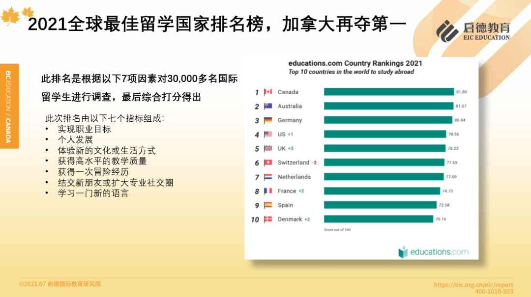Click the Canada flag icon

coord(268,92)
